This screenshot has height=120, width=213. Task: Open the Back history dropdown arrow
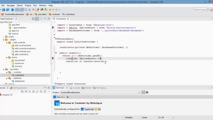pyautogui.click(x=53, y=10)
